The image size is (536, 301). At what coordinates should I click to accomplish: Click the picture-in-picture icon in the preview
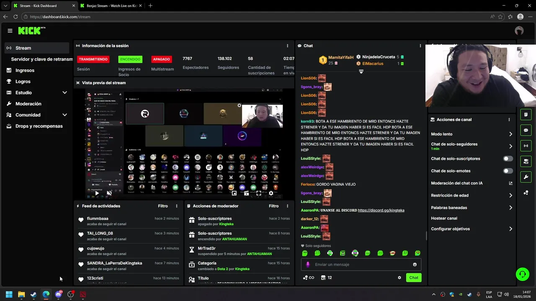point(234,193)
